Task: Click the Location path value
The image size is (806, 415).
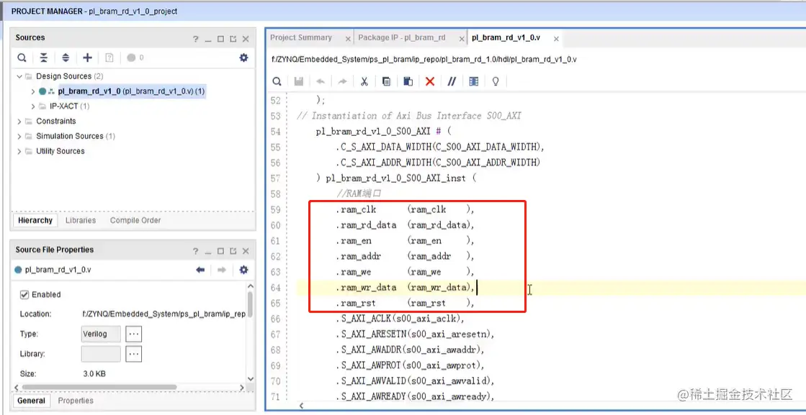Action: pyautogui.click(x=164, y=314)
